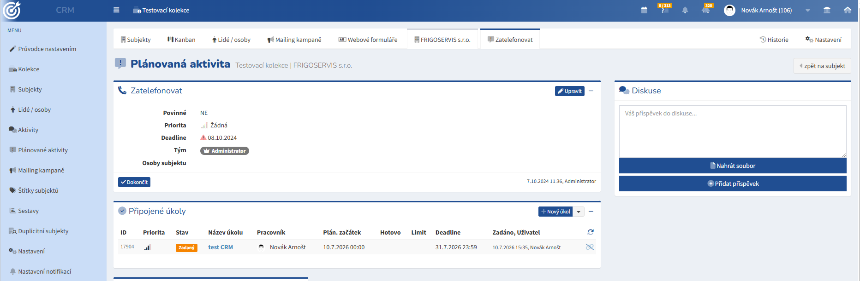Open the calendar icon in top bar

point(644,10)
